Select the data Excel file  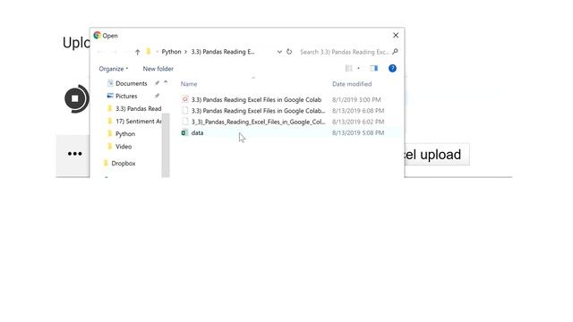(197, 133)
